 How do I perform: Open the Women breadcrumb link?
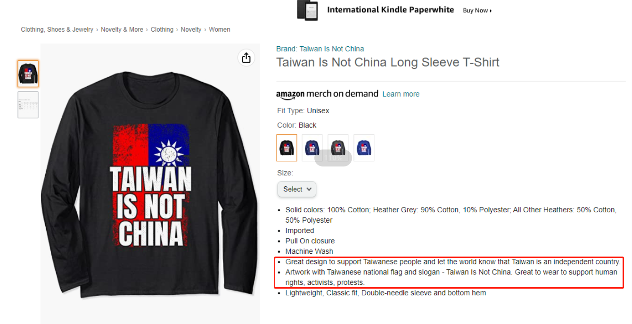tap(220, 29)
